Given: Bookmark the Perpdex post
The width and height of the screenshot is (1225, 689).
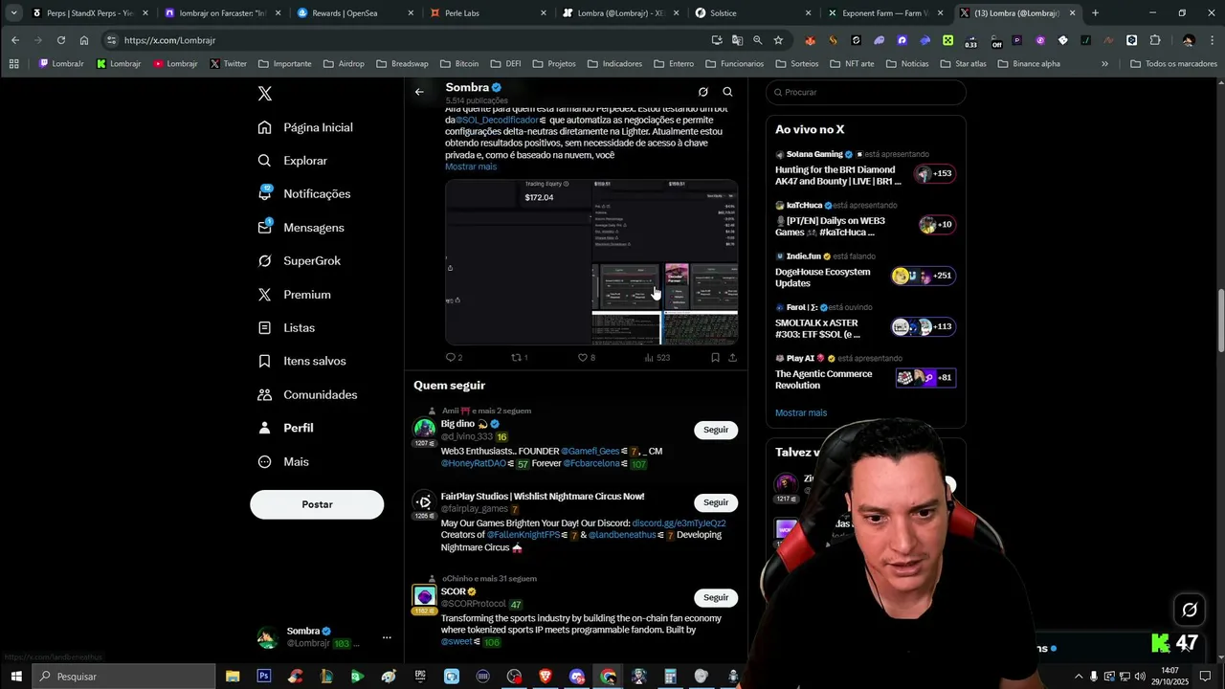Looking at the screenshot, I should [715, 357].
